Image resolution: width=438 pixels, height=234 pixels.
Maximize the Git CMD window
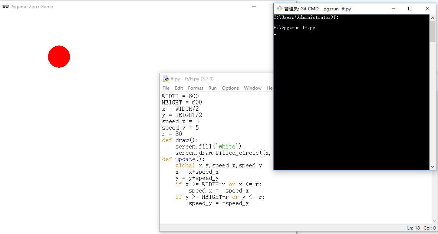pyautogui.click(x=410, y=9)
